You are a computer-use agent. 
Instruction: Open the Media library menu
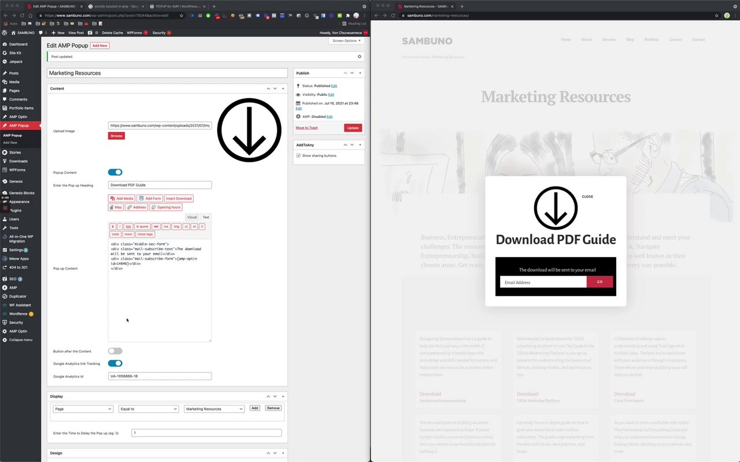pos(14,82)
